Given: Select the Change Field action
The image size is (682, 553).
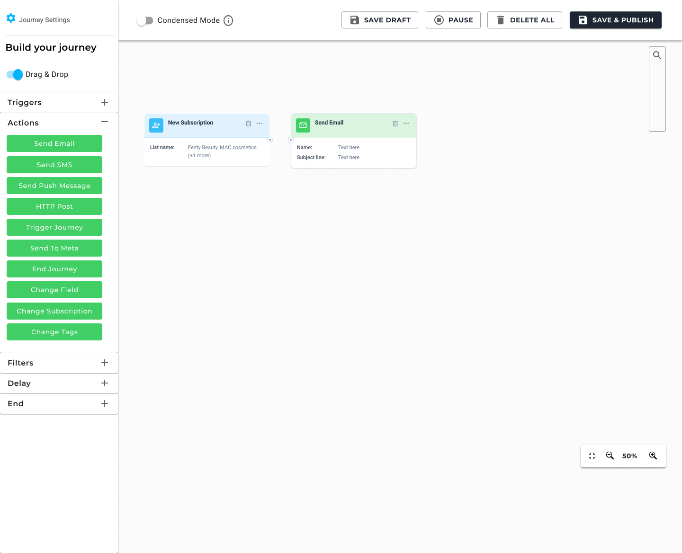Looking at the screenshot, I should click(54, 290).
